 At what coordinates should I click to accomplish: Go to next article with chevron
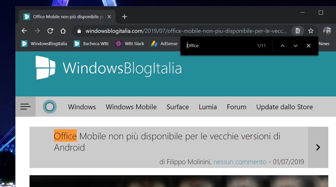(x=318, y=147)
